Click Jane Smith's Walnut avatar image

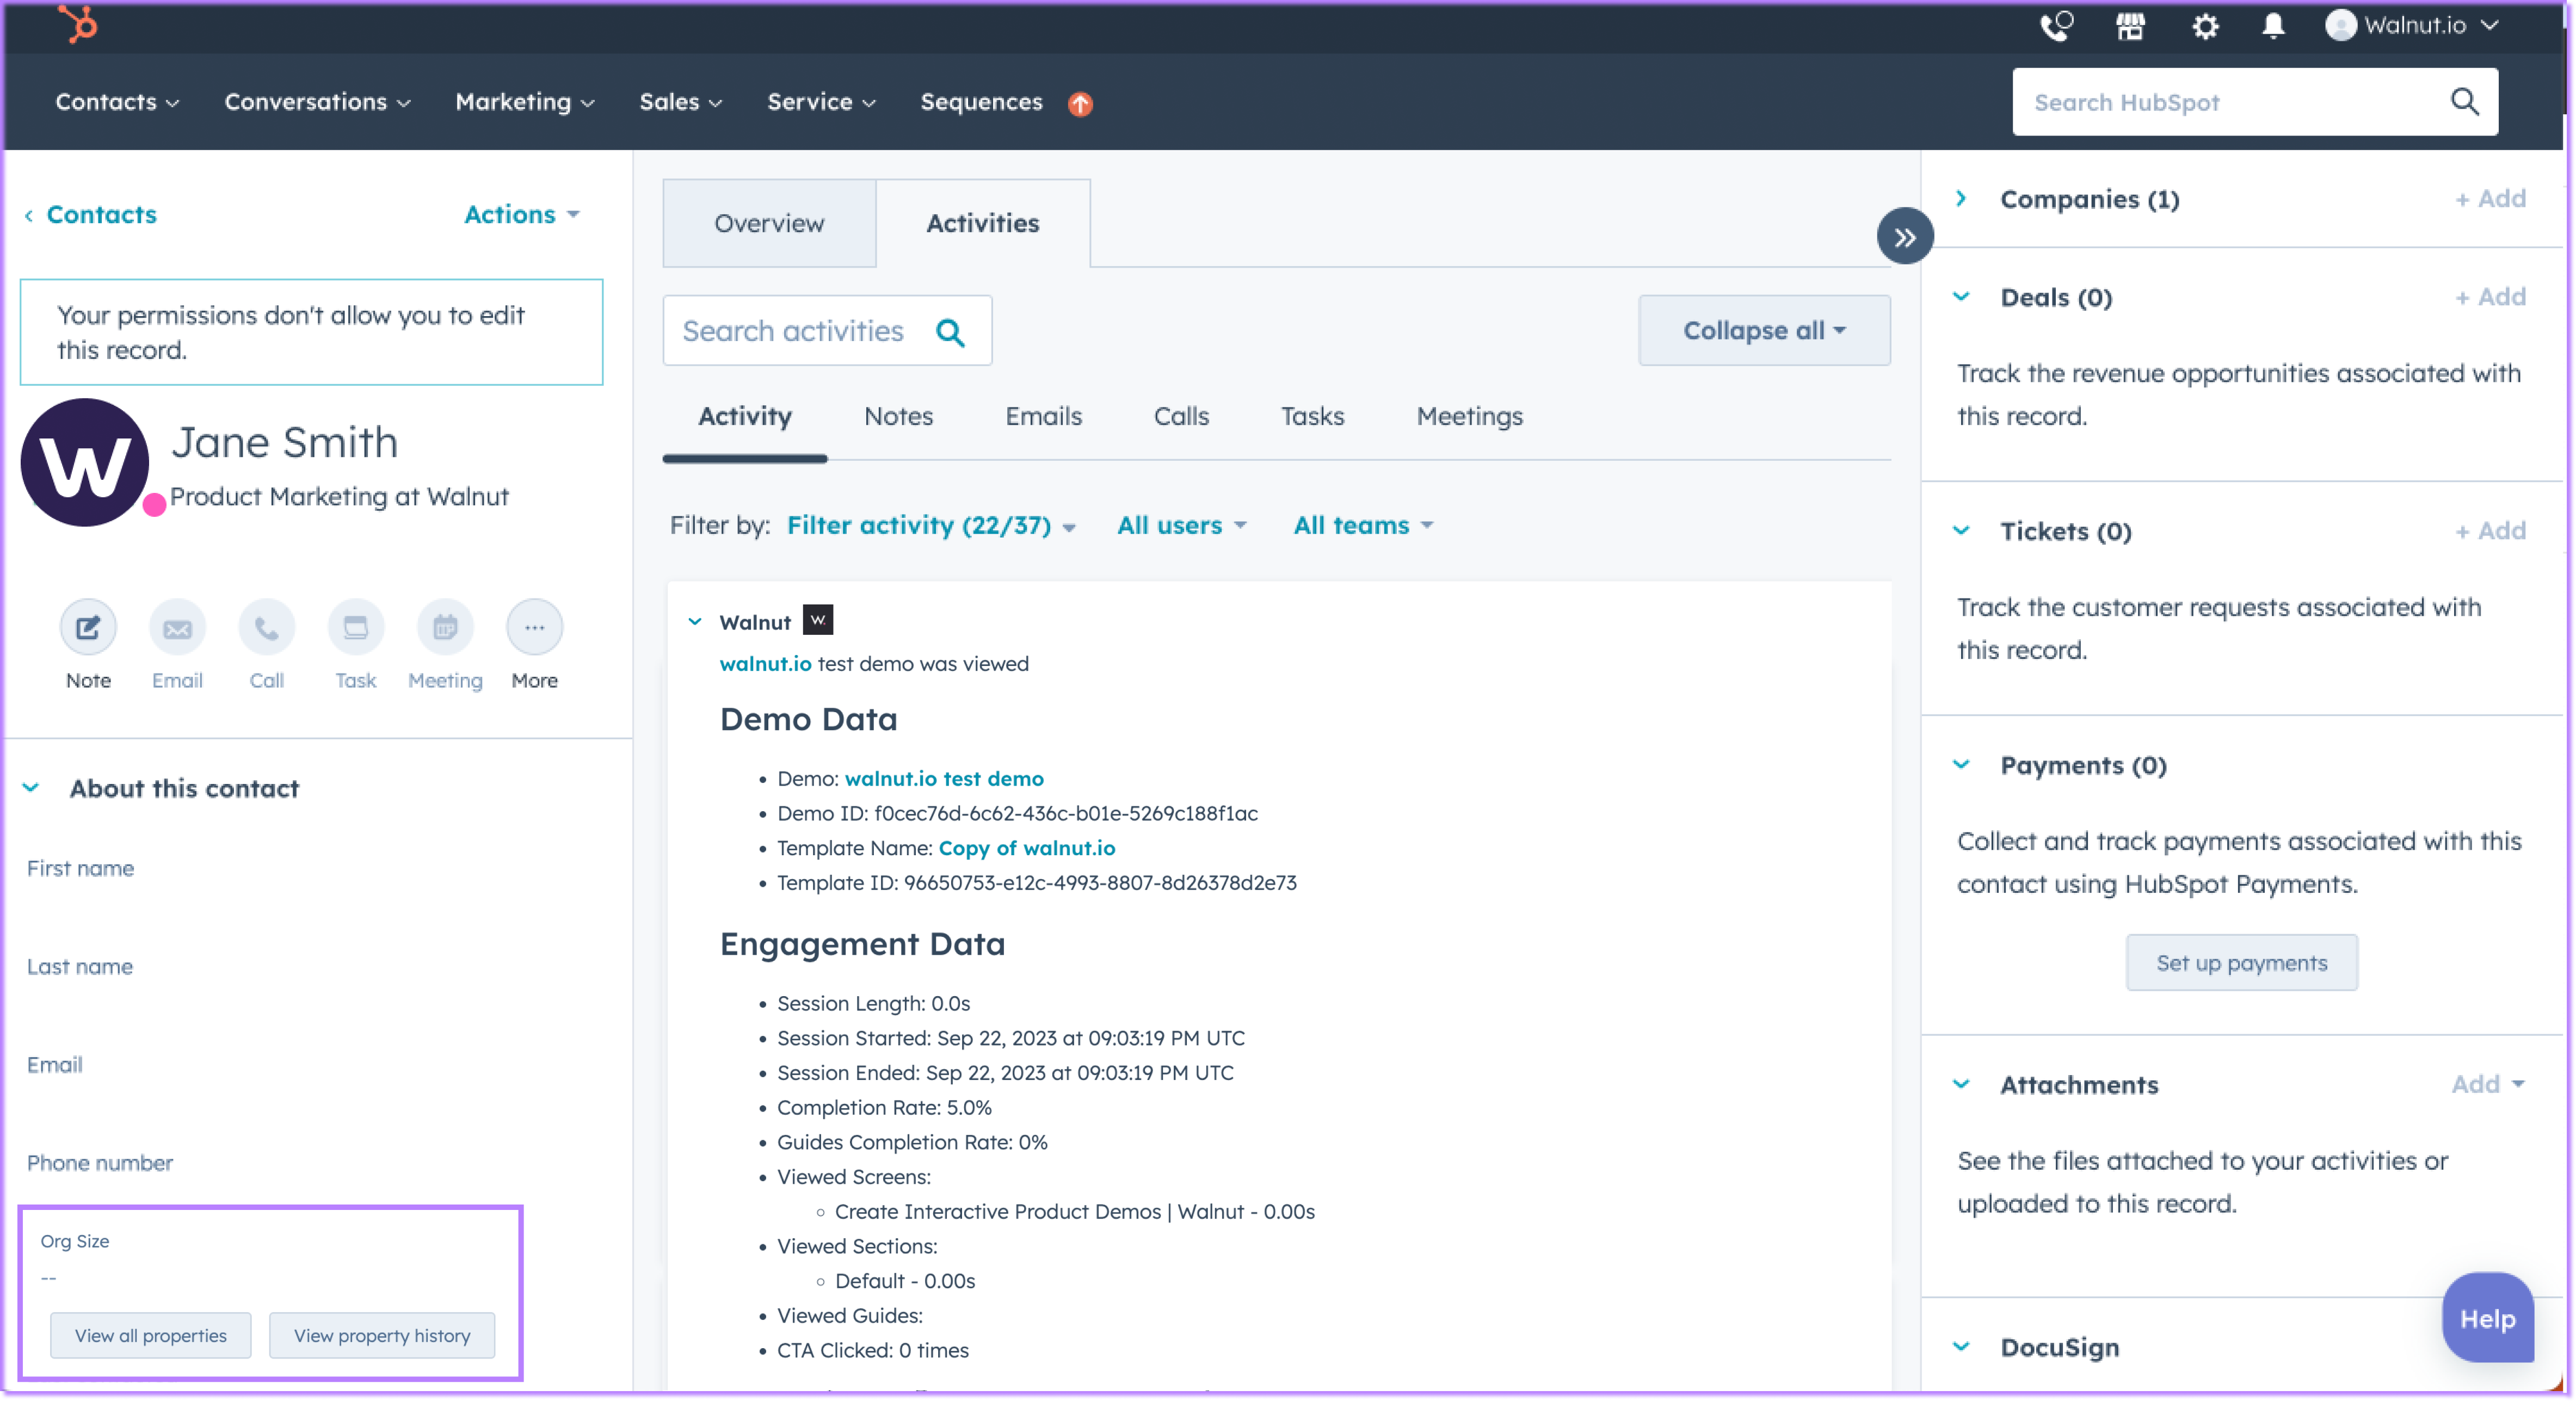tap(85, 463)
